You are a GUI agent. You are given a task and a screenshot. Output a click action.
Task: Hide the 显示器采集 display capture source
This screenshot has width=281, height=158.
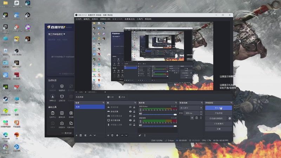click(130, 120)
